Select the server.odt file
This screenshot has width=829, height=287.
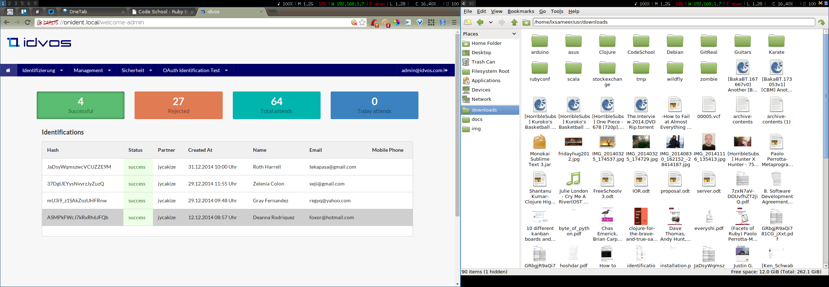click(709, 183)
